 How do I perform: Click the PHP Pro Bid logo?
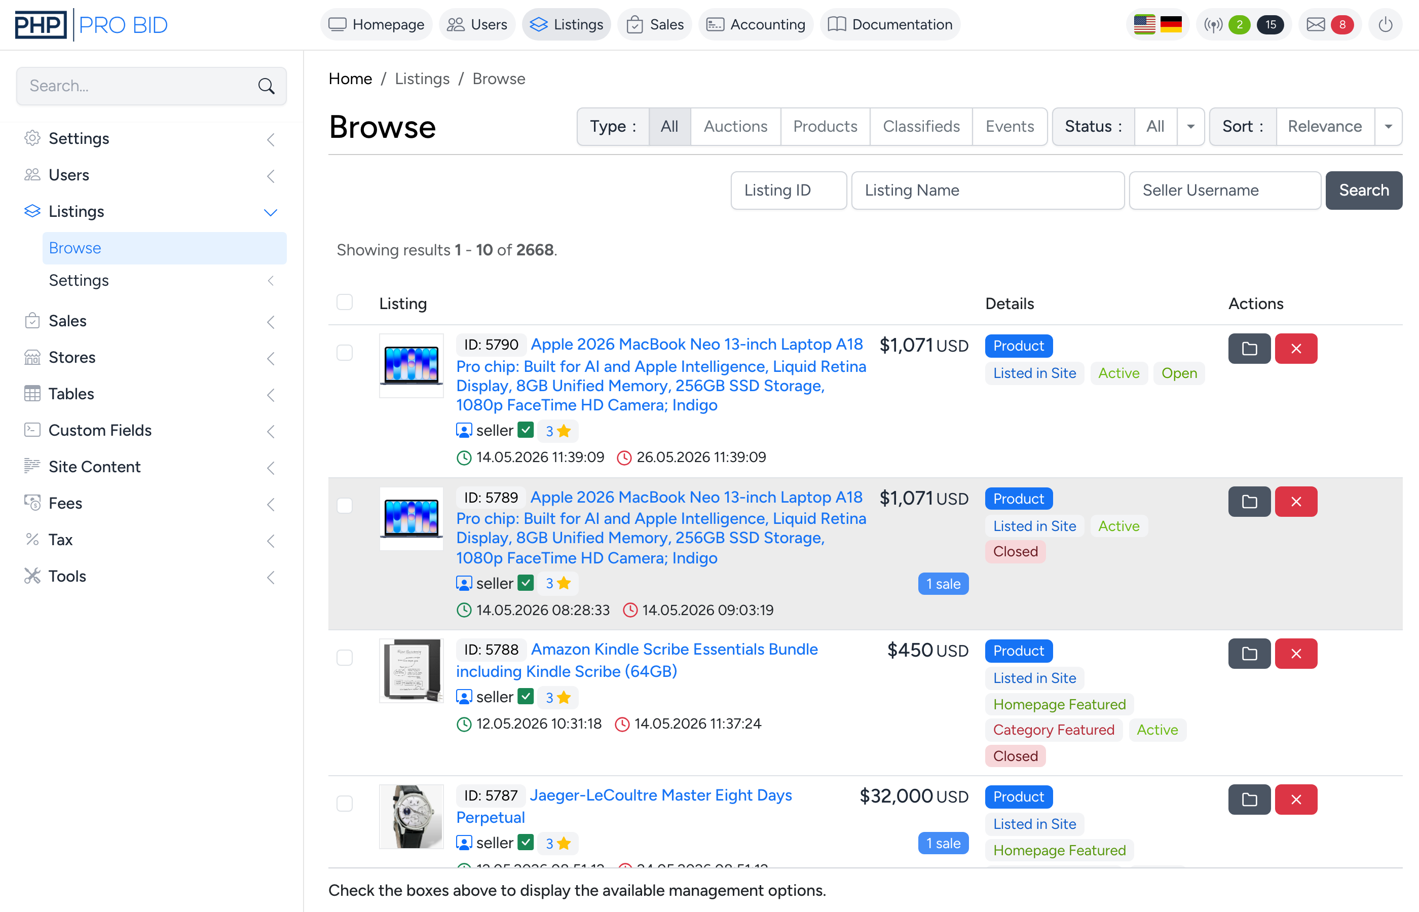[91, 25]
